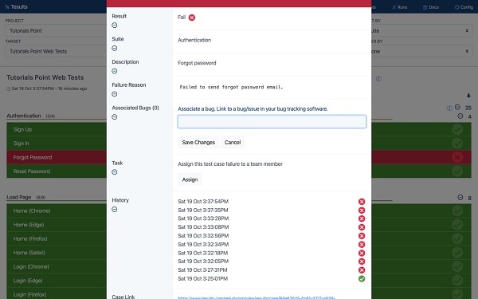The image size is (478, 299).
Task: Click fail icon for 3:32:34PM history run
Action: tap(362, 245)
